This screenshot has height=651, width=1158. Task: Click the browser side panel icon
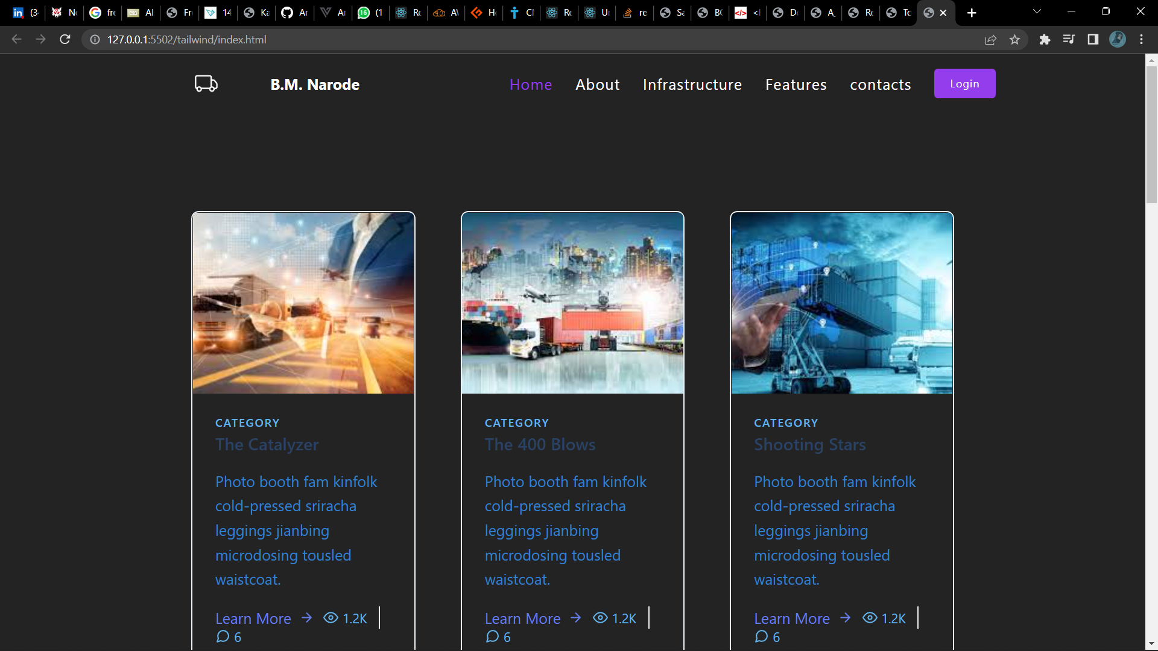tap(1093, 40)
